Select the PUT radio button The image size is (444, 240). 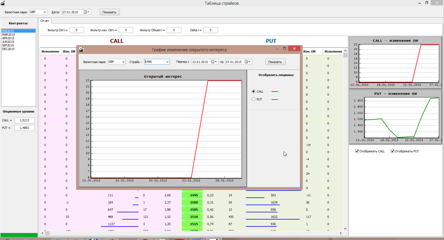(x=253, y=99)
